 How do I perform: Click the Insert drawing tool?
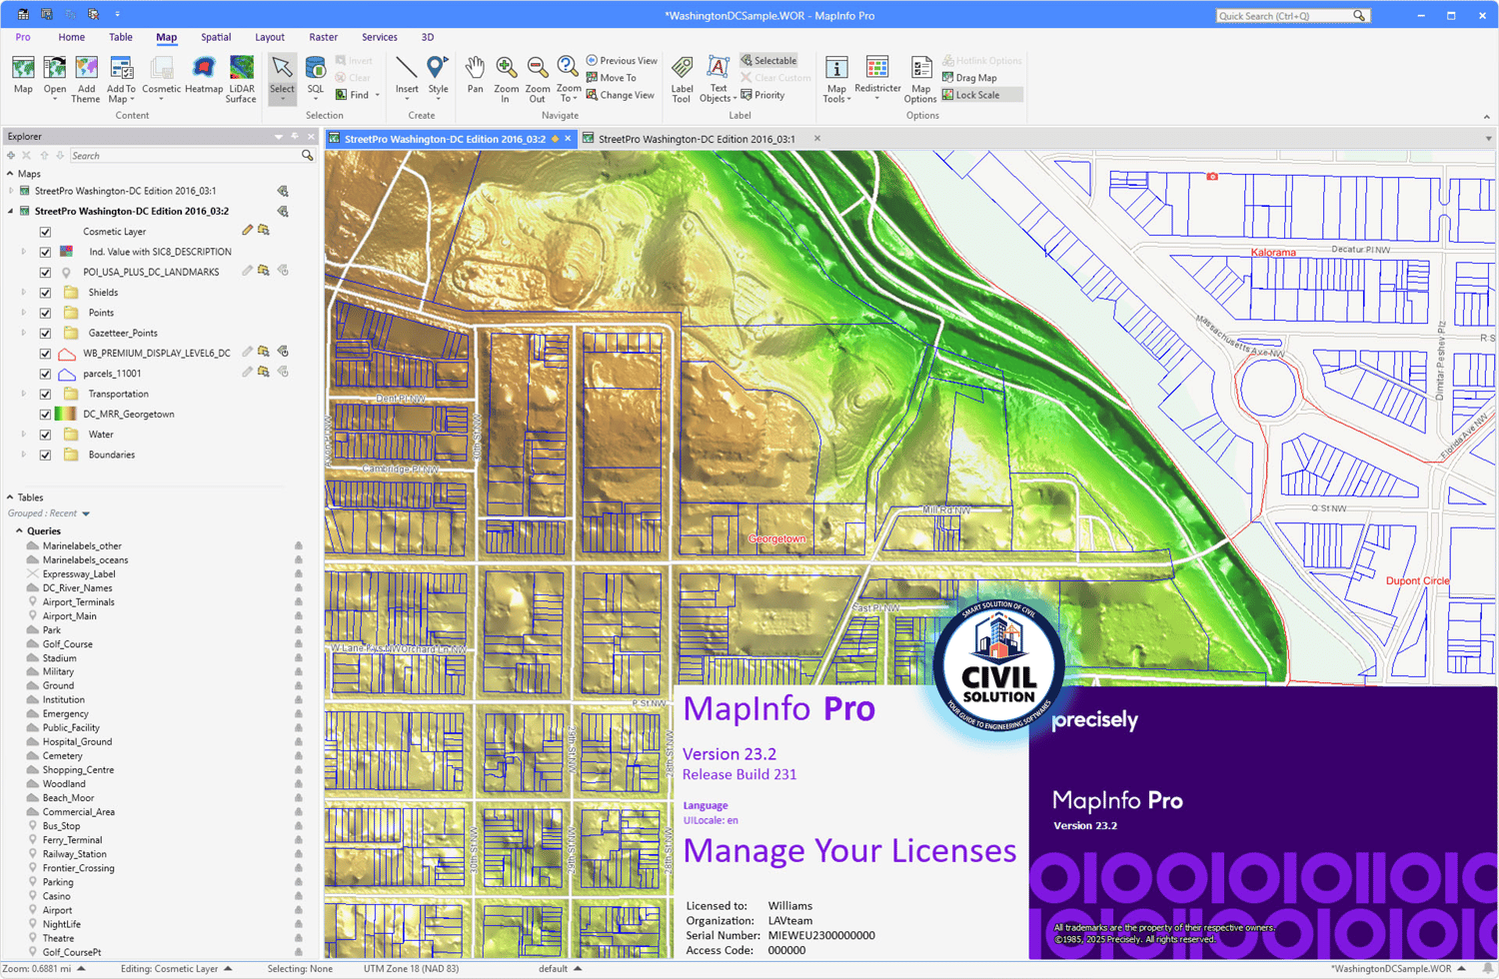coord(407,78)
